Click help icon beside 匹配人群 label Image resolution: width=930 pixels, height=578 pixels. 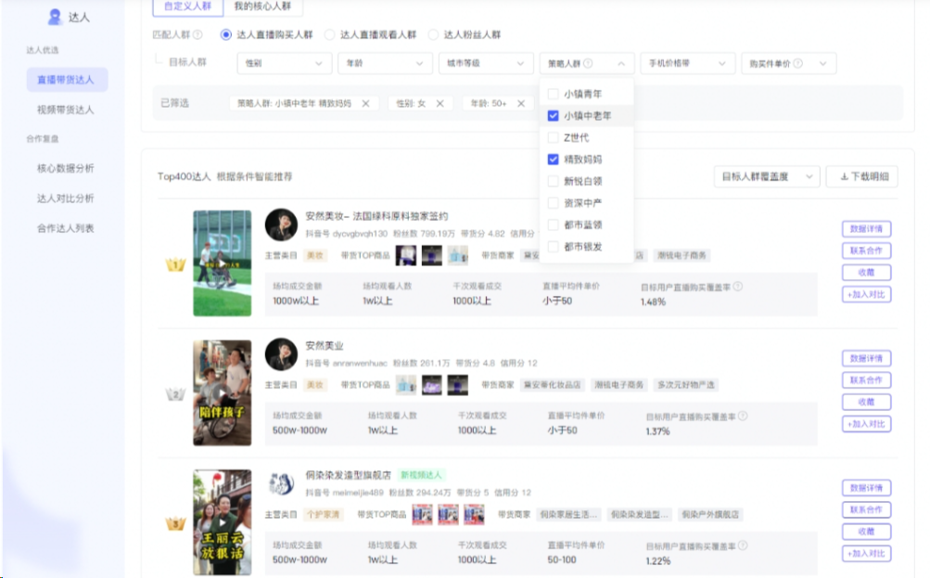[x=197, y=35]
